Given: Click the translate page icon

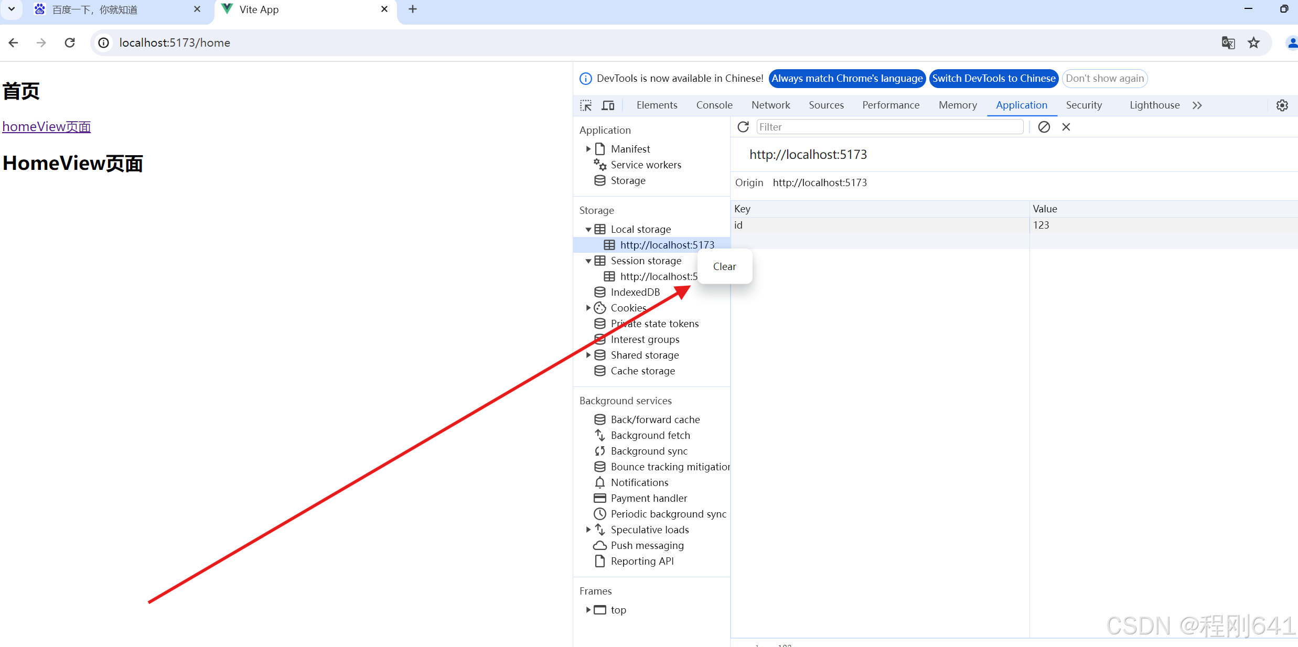Looking at the screenshot, I should point(1228,42).
